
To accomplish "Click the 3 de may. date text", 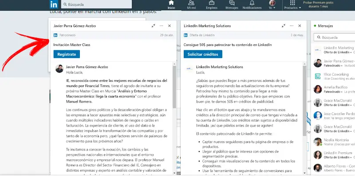I will (x=297, y=35).
